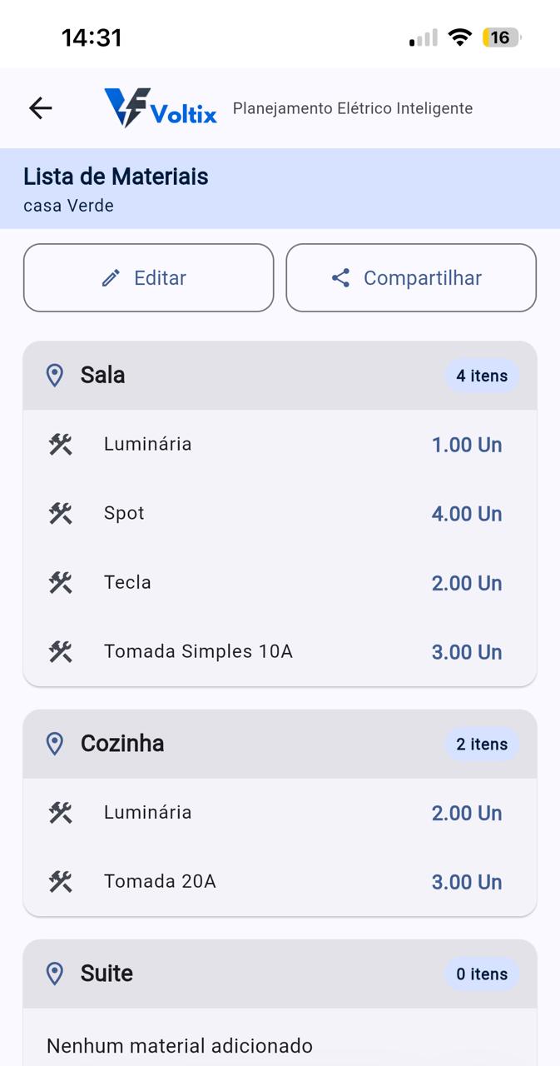Tap the share icon on Compartilhar button

click(340, 278)
